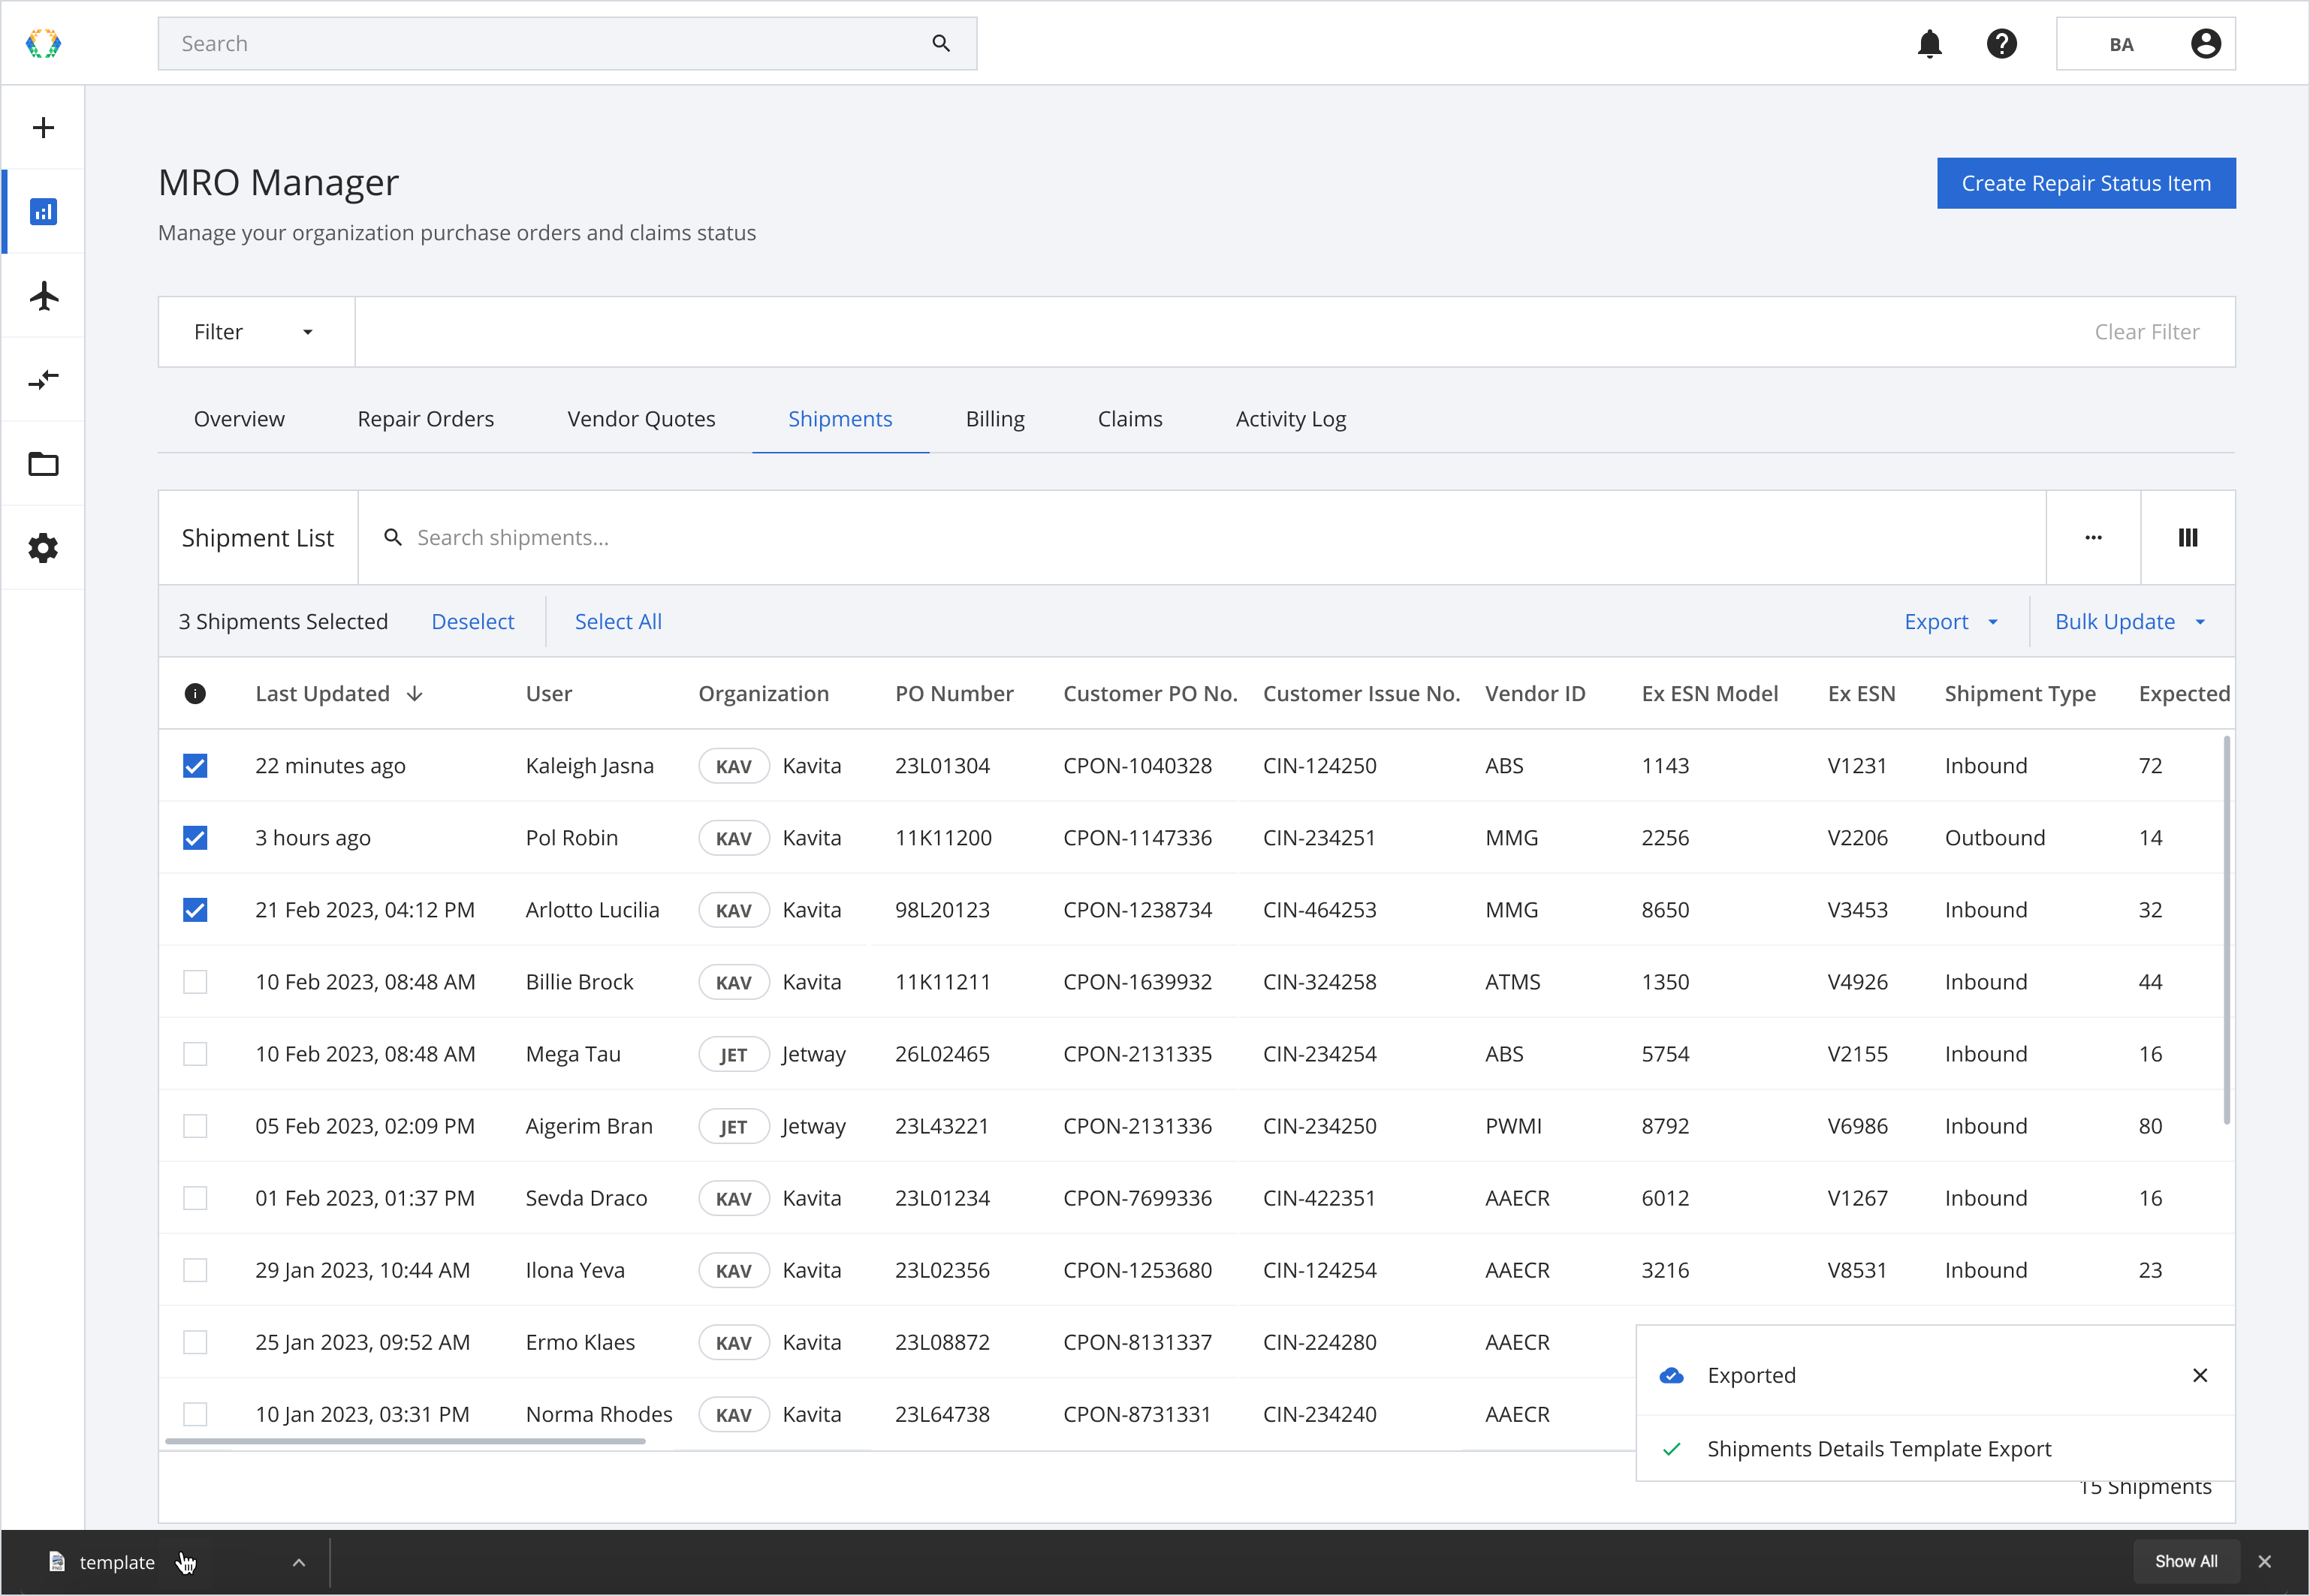Check the Ermo Klaes shipment row
Viewport: 2310px width, 1596px height.
coord(195,1342)
